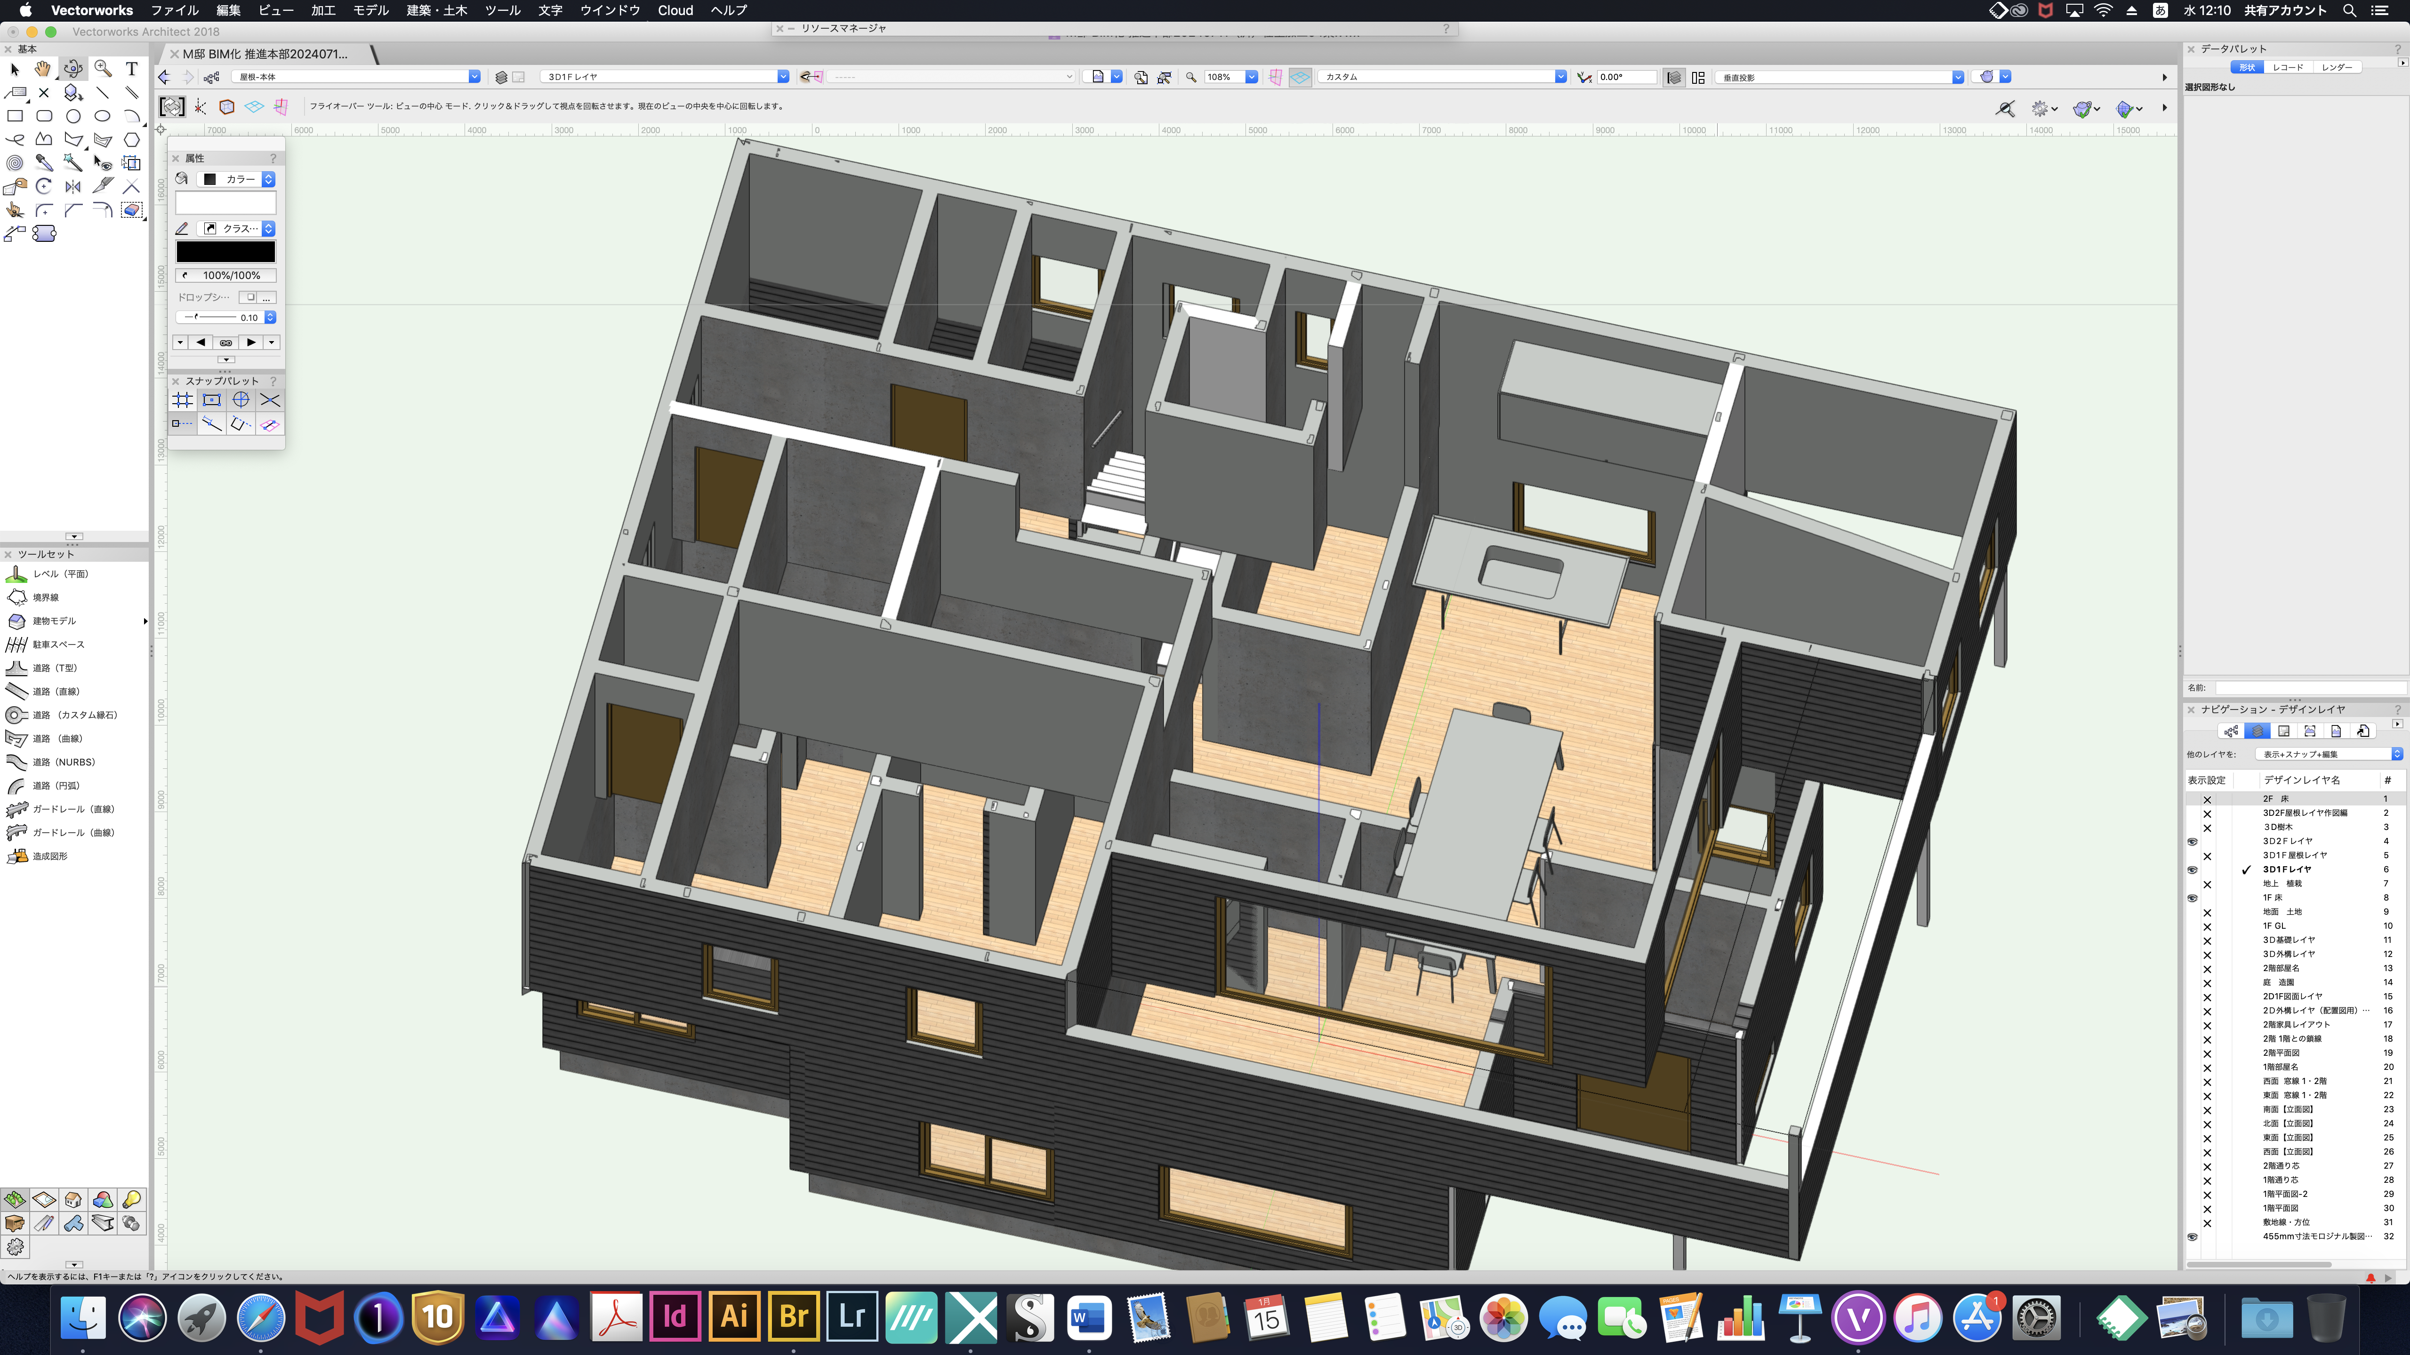Select the Spiral tool
The height and width of the screenshot is (1355, 2410).
15,163
